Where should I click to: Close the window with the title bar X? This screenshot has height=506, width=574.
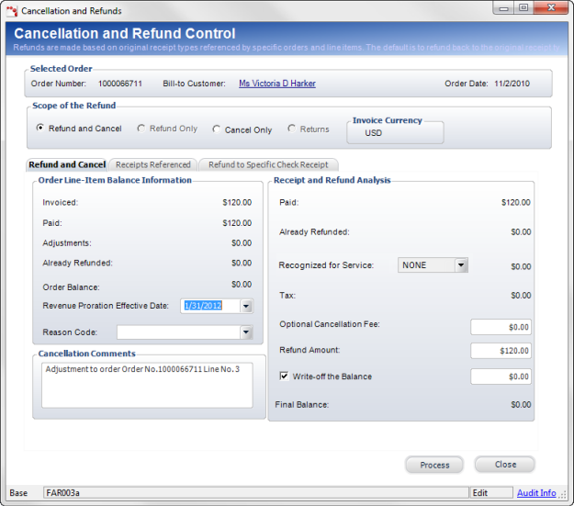tap(551, 7)
